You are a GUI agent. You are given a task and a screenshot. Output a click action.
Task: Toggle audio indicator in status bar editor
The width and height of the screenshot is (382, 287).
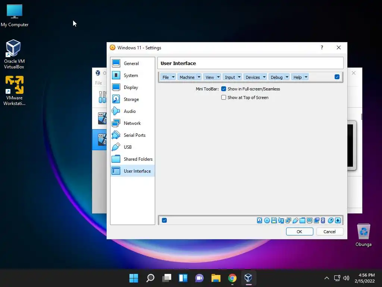pyautogui.click(x=281, y=220)
